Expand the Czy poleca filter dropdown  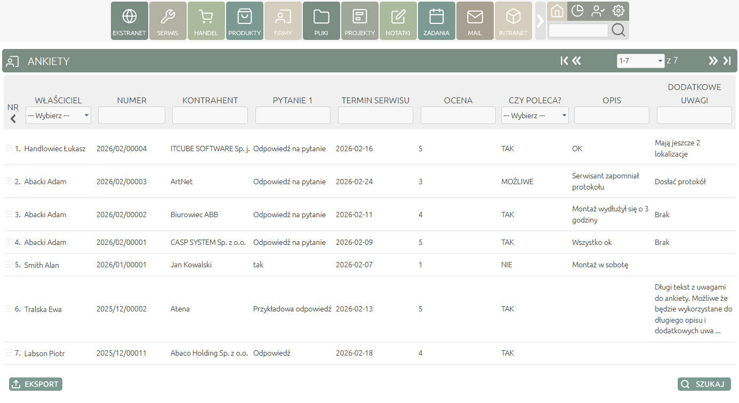pyautogui.click(x=534, y=116)
